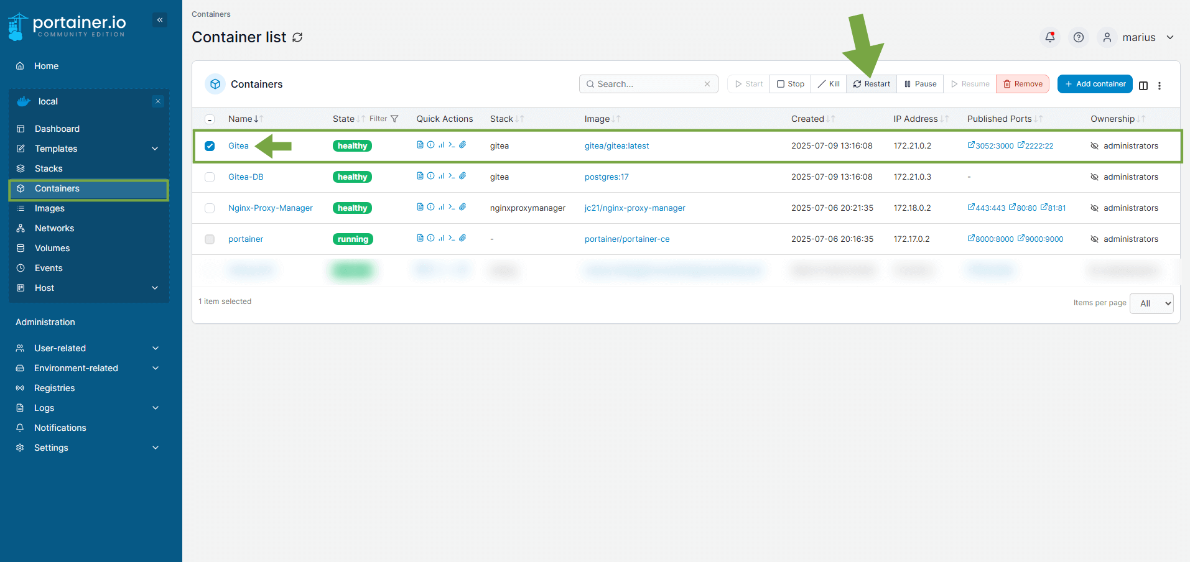
Task: Uncheck the Gitea container checkbox
Action: (210, 146)
